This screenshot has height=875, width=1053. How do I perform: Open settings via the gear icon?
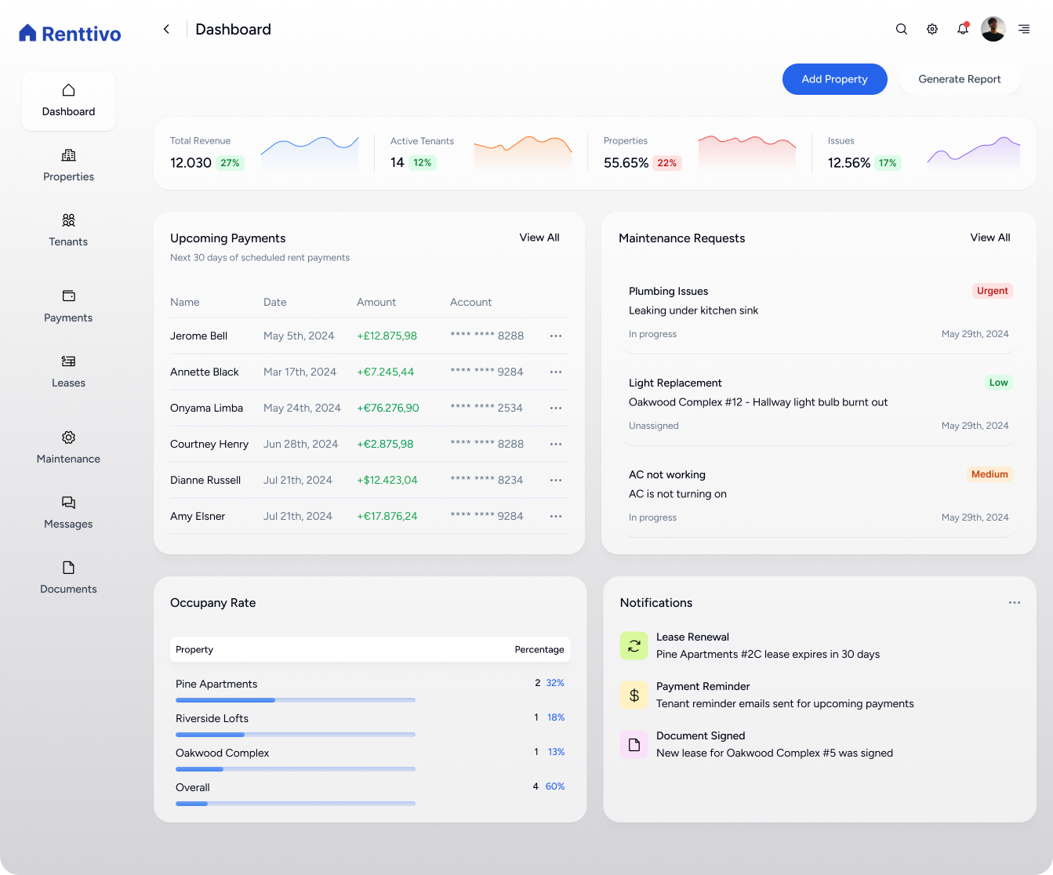[x=932, y=29]
